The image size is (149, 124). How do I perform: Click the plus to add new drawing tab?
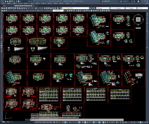tap(36, 6)
